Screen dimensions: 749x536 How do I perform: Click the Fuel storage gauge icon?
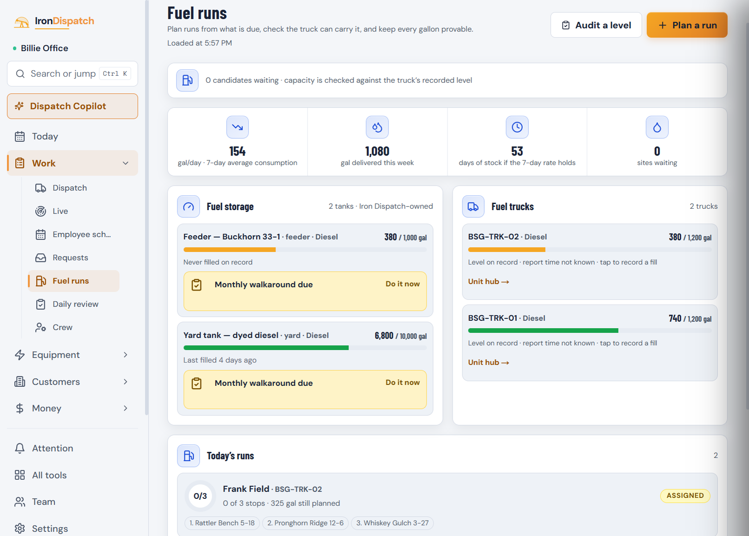(189, 206)
